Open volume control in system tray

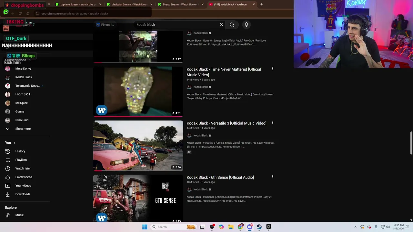(388, 227)
